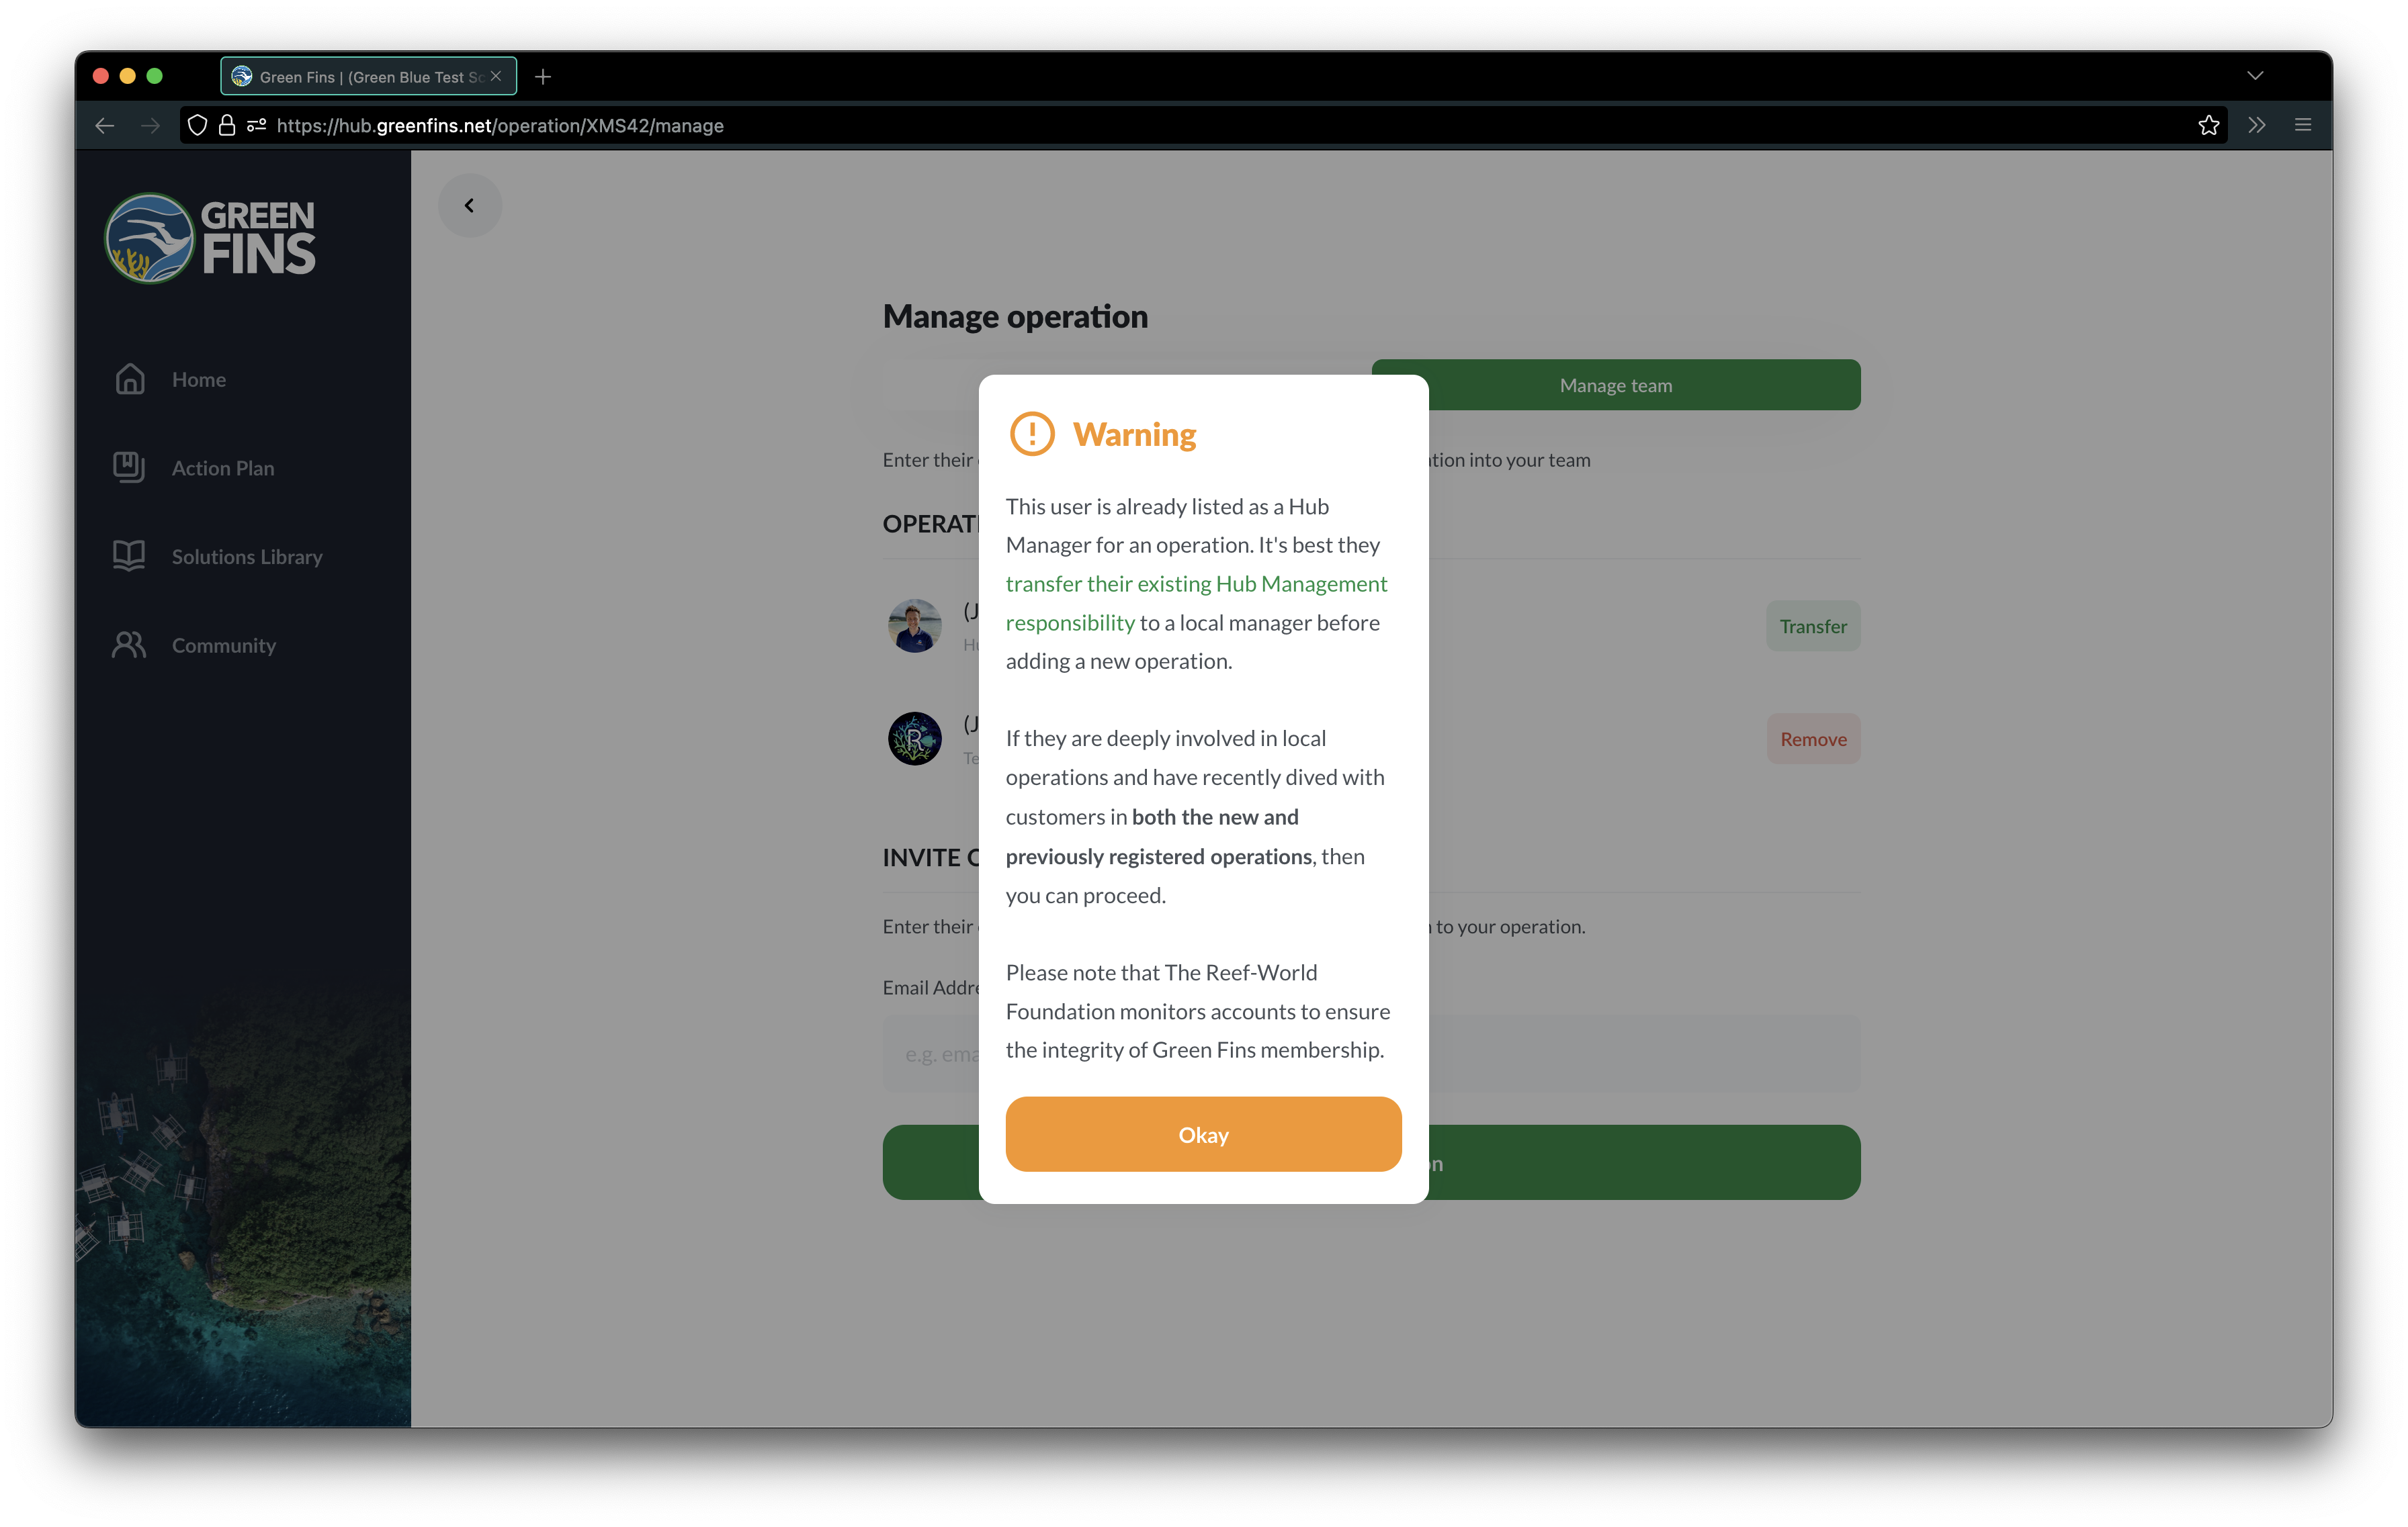Click the browser forward arrow
Image resolution: width=2408 pixels, height=1527 pixels.
coord(150,125)
